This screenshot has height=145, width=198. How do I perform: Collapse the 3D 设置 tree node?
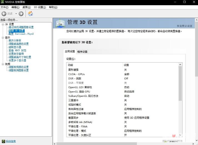(2, 24)
